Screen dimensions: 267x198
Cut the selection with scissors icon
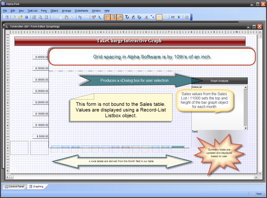pyautogui.click(x=54, y=17)
